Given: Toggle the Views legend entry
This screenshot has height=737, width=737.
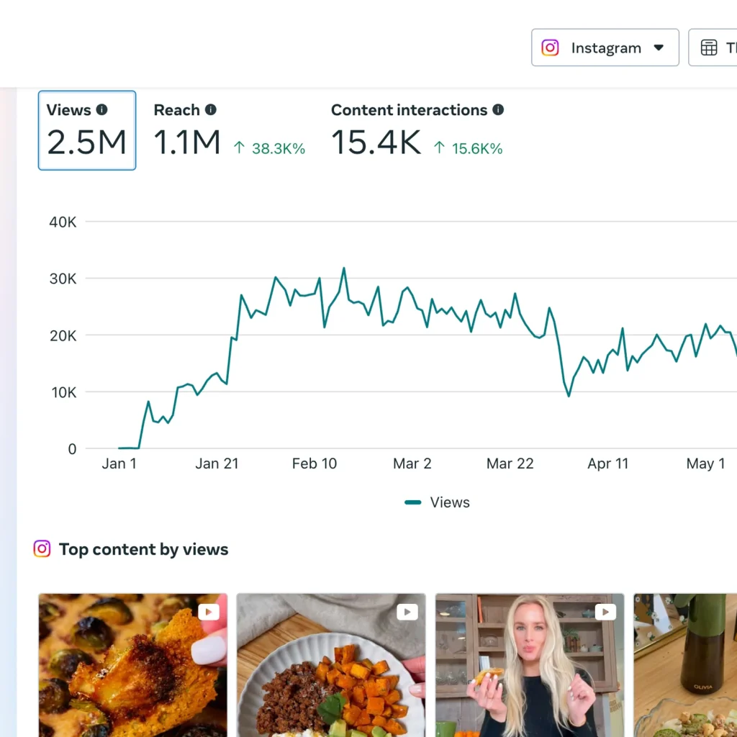Looking at the screenshot, I should point(437,502).
